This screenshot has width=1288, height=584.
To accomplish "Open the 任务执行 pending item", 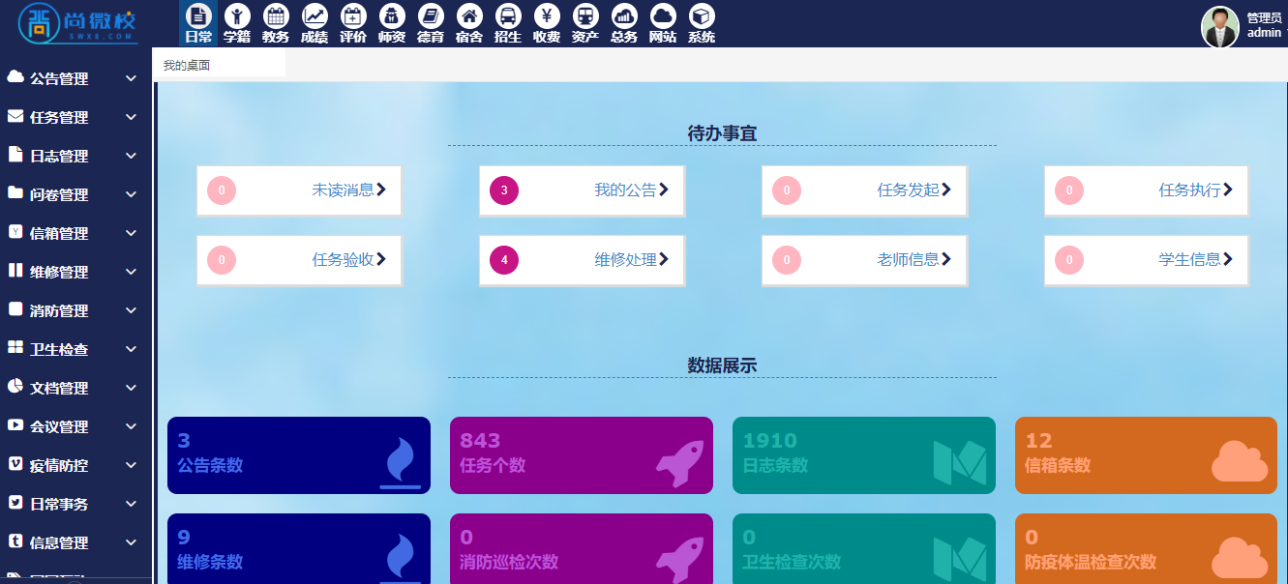I will (1147, 190).
